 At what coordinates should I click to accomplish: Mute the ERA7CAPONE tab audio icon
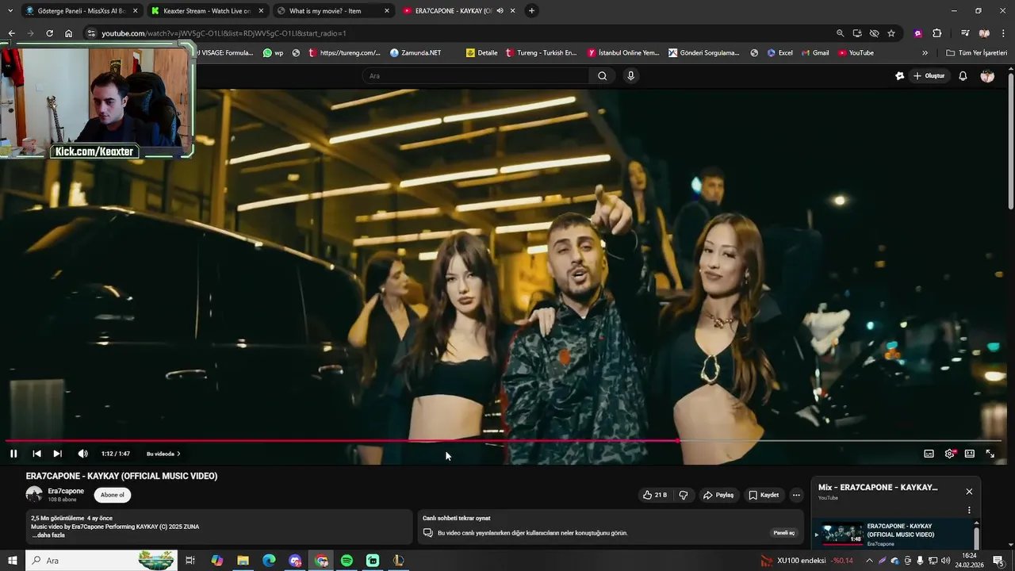tap(500, 11)
